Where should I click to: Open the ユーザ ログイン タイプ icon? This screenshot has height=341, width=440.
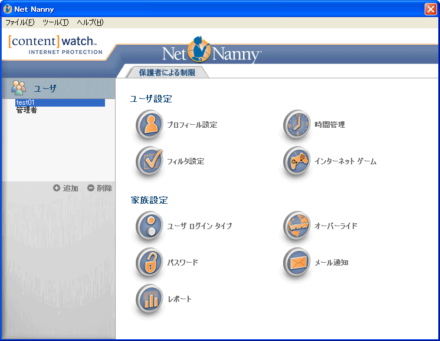[x=149, y=226]
